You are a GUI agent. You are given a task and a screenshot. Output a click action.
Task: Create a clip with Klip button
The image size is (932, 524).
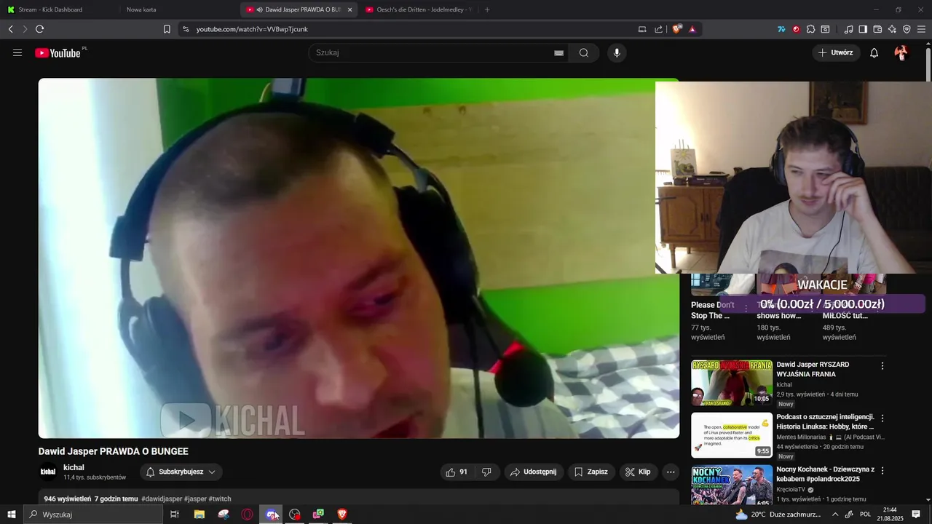[638, 472]
